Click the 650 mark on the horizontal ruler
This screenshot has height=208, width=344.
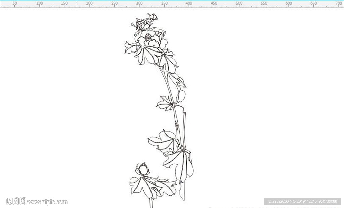[313, 3]
